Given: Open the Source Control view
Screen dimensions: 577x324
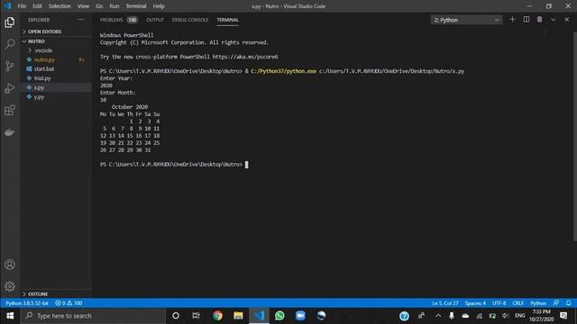Looking at the screenshot, I should (x=10, y=66).
